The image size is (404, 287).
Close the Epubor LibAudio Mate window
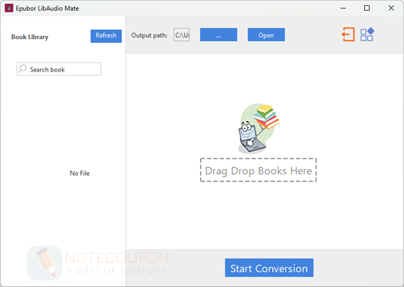click(391, 8)
